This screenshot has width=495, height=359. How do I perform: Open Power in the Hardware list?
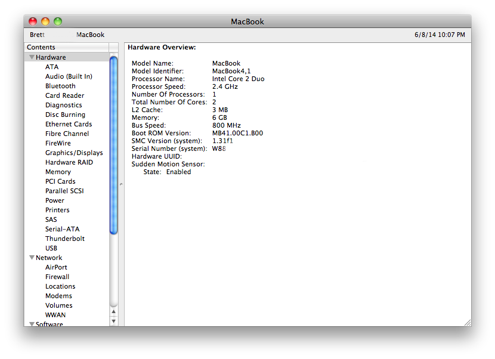pyautogui.click(x=55, y=200)
